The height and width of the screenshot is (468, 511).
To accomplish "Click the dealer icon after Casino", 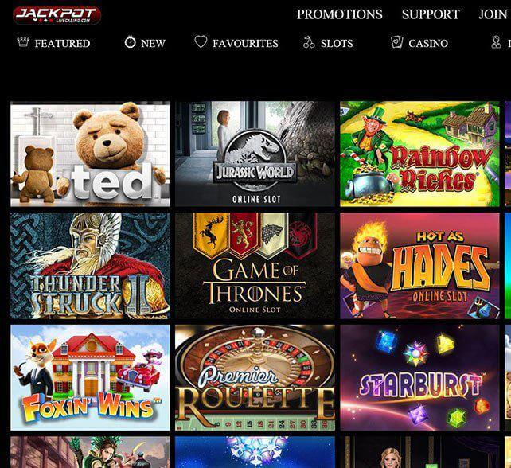I will tap(496, 42).
